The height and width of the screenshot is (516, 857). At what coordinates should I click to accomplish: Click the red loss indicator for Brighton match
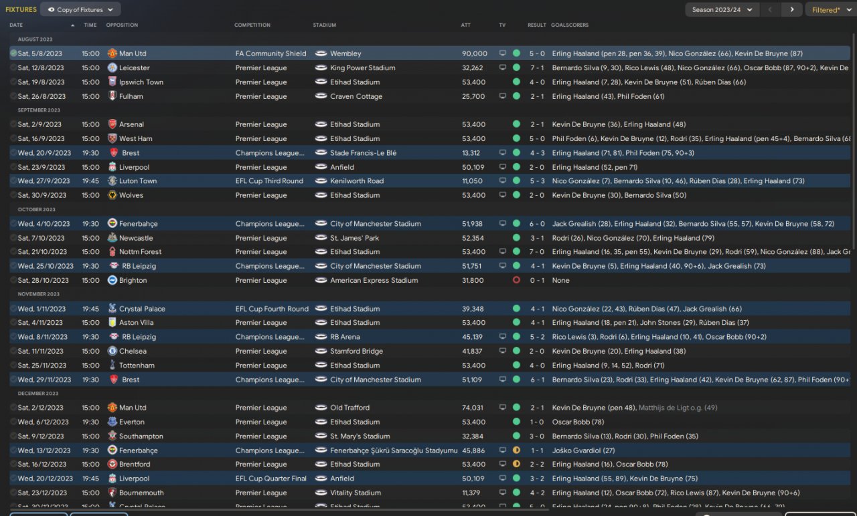tap(516, 280)
